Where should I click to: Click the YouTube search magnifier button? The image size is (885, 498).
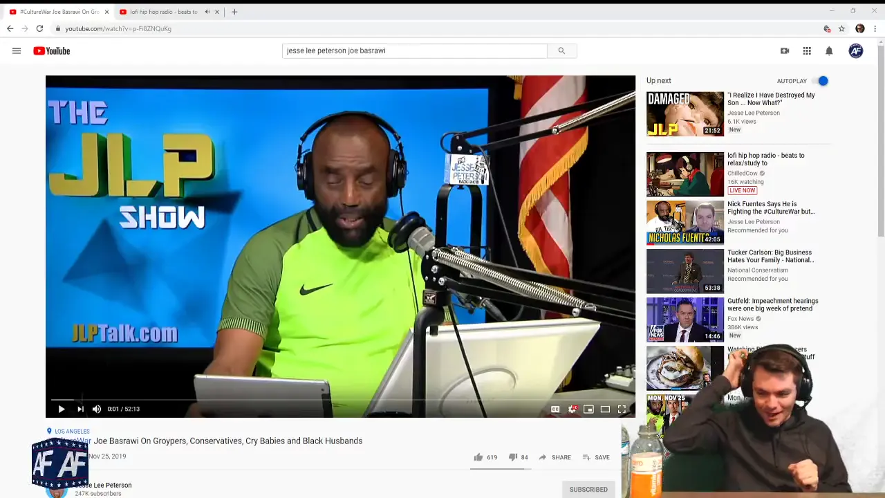coord(561,50)
